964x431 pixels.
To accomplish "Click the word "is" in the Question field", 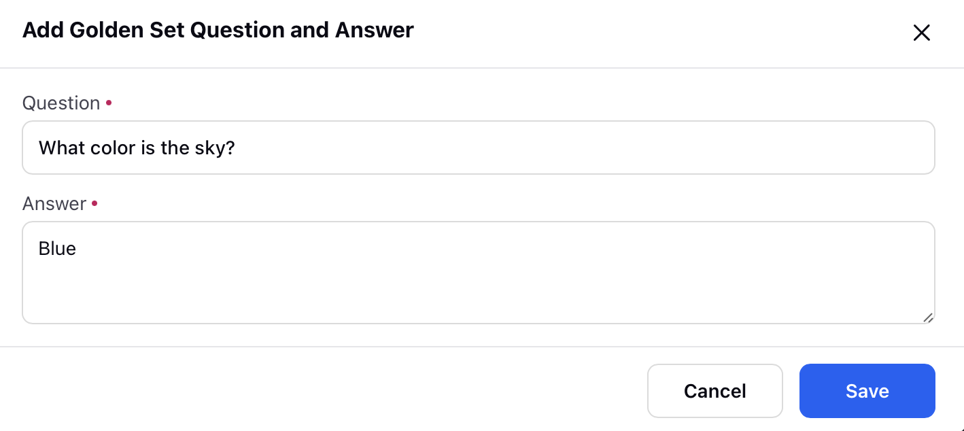I will tap(148, 148).
